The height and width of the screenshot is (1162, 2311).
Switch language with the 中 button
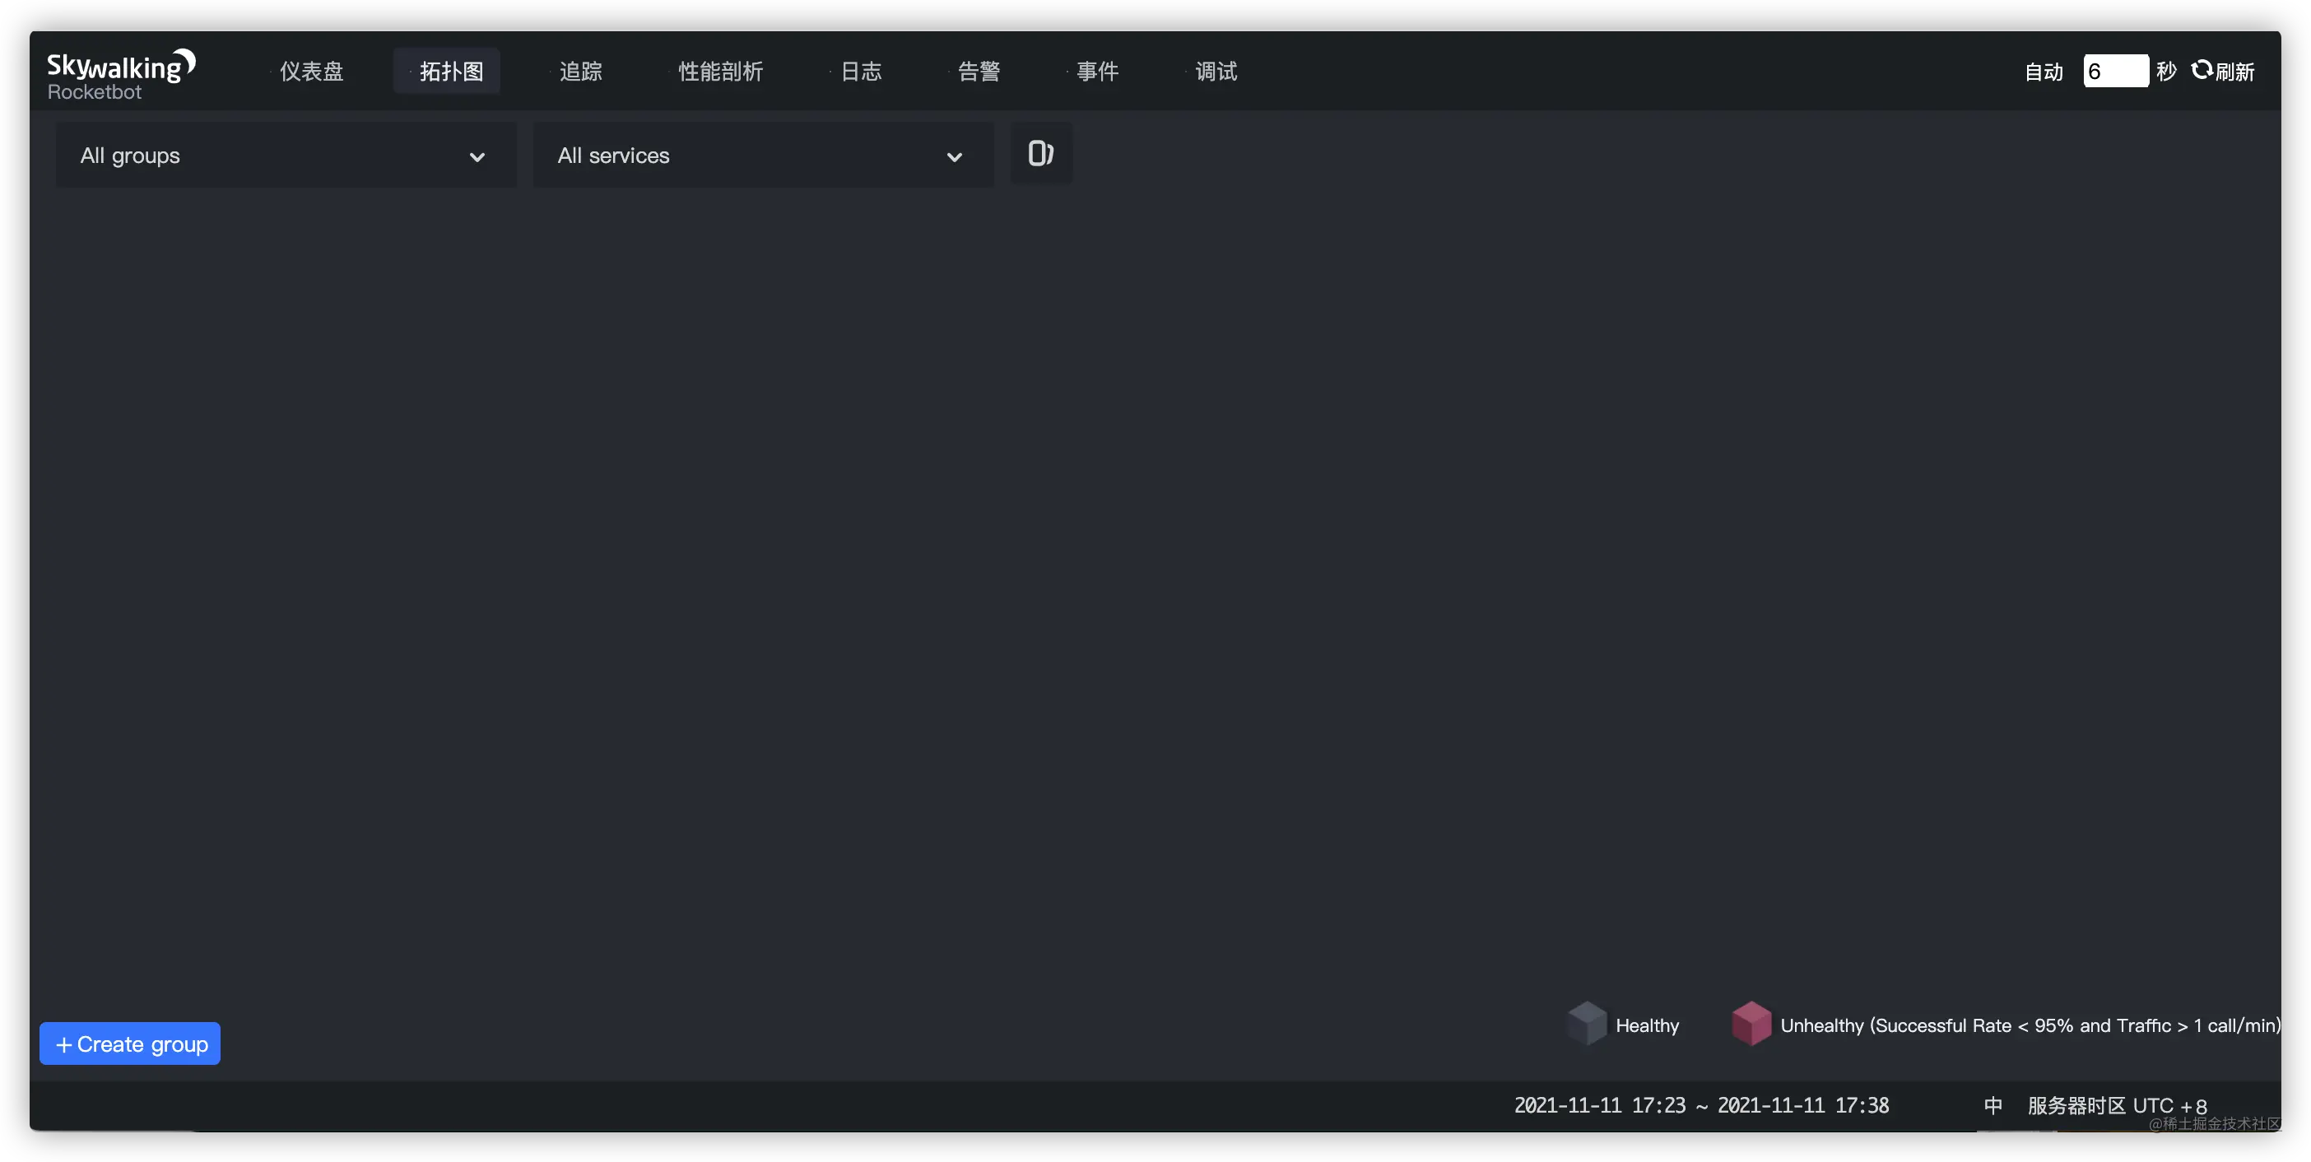(x=1992, y=1105)
